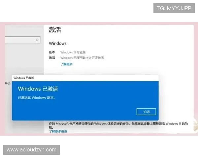The height and width of the screenshot is (158, 198).
Task: Open the 了解更多信息 link at the bottom
Action: (58, 131)
